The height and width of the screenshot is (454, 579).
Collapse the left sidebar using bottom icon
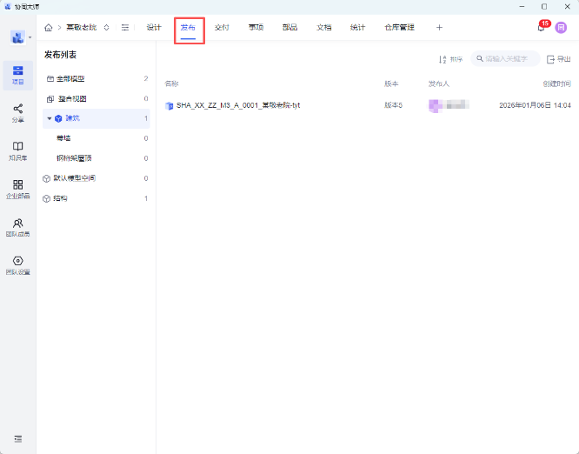tap(18, 437)
